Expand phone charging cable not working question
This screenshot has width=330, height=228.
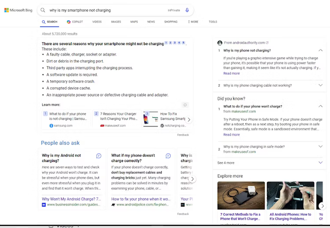[320, 85]
